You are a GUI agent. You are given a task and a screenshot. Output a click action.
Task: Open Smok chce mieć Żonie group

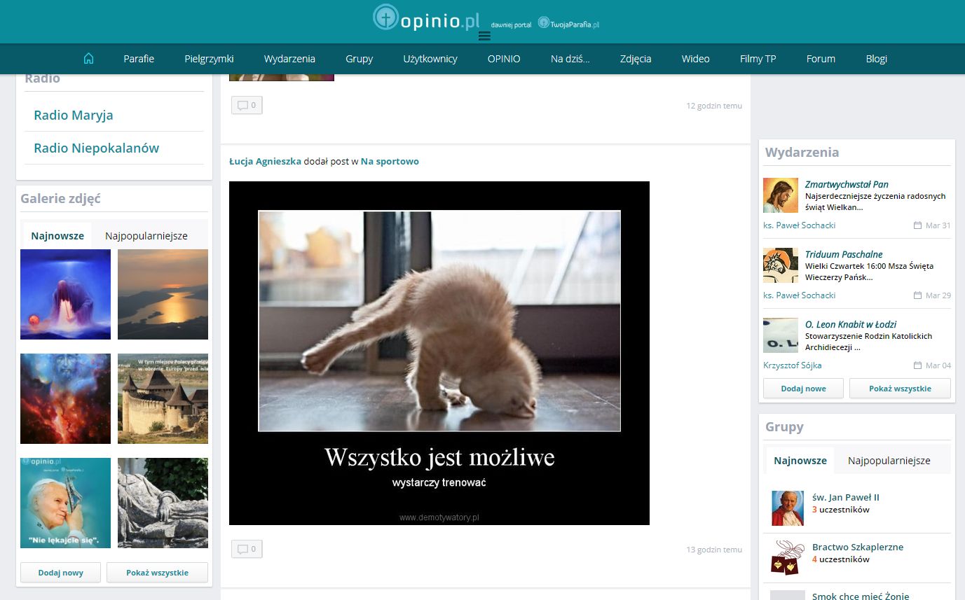click(861, 596)
